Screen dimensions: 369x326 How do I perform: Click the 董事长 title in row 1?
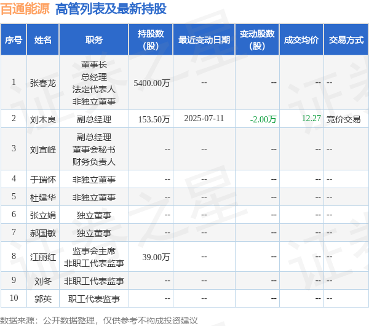click(94, 65)
